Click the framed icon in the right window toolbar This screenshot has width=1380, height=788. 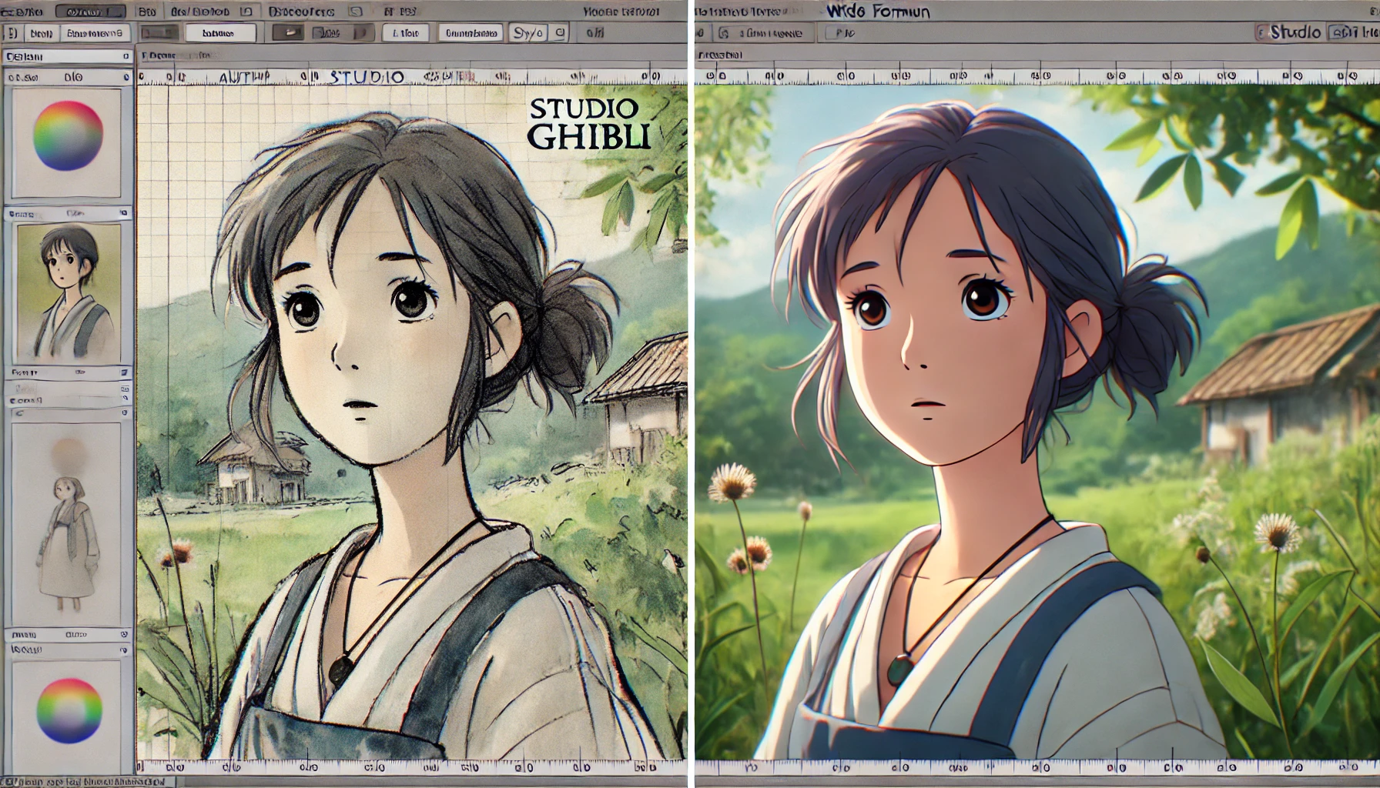coord(723,33)
